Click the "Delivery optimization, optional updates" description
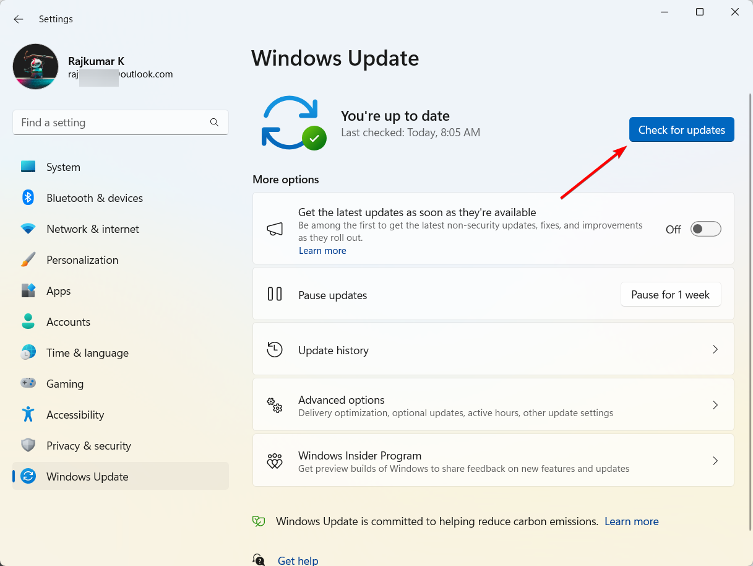This screenshot has width=753, height=566. click(x=455, y=413)
